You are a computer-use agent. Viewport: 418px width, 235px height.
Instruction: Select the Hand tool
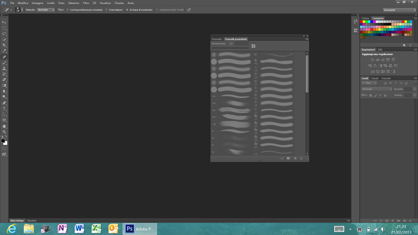click(x=4, y=126)
